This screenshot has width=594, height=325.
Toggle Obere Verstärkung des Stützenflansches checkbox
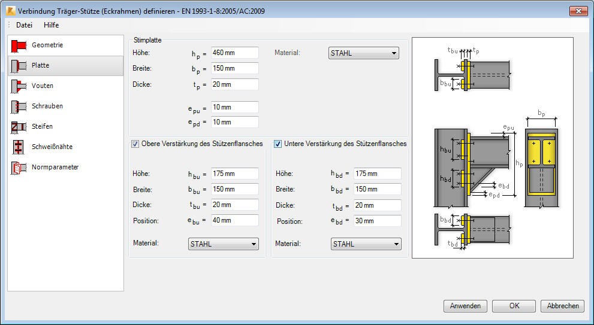click(x=135, y=144)
